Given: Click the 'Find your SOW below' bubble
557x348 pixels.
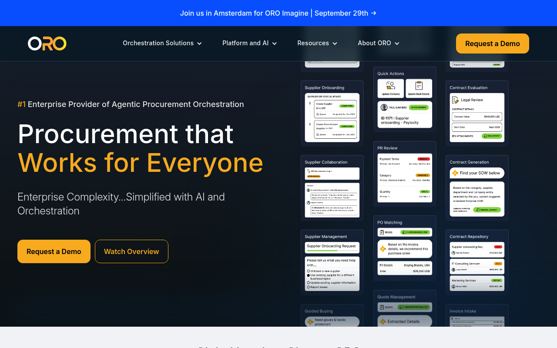Looking at the screenshot, I should [x=477, y=173].
